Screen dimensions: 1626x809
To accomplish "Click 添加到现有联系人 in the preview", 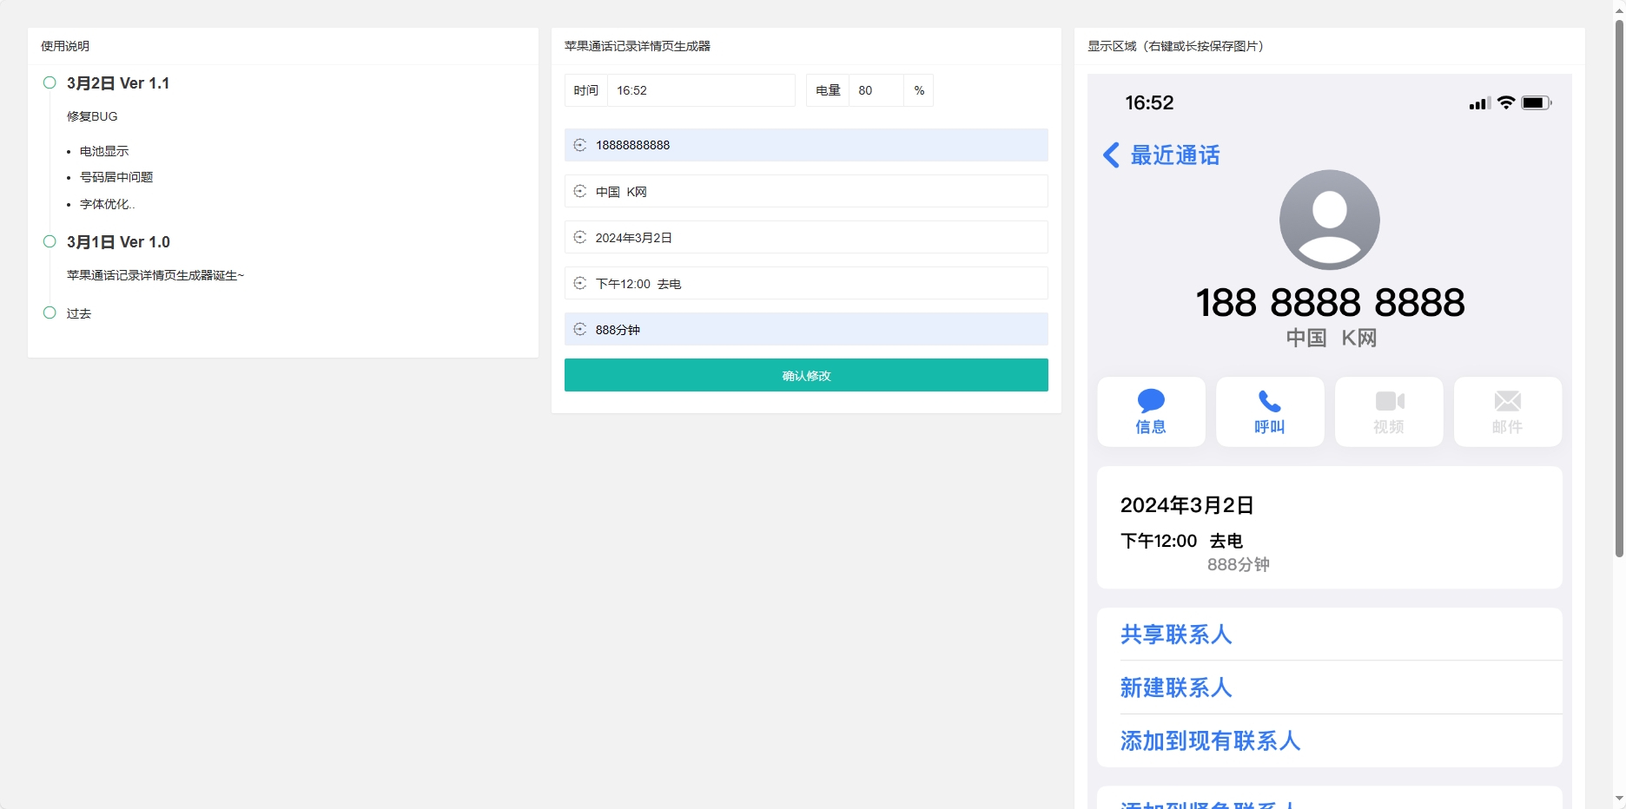I will pyautogui.click(x=1210, y=740).
